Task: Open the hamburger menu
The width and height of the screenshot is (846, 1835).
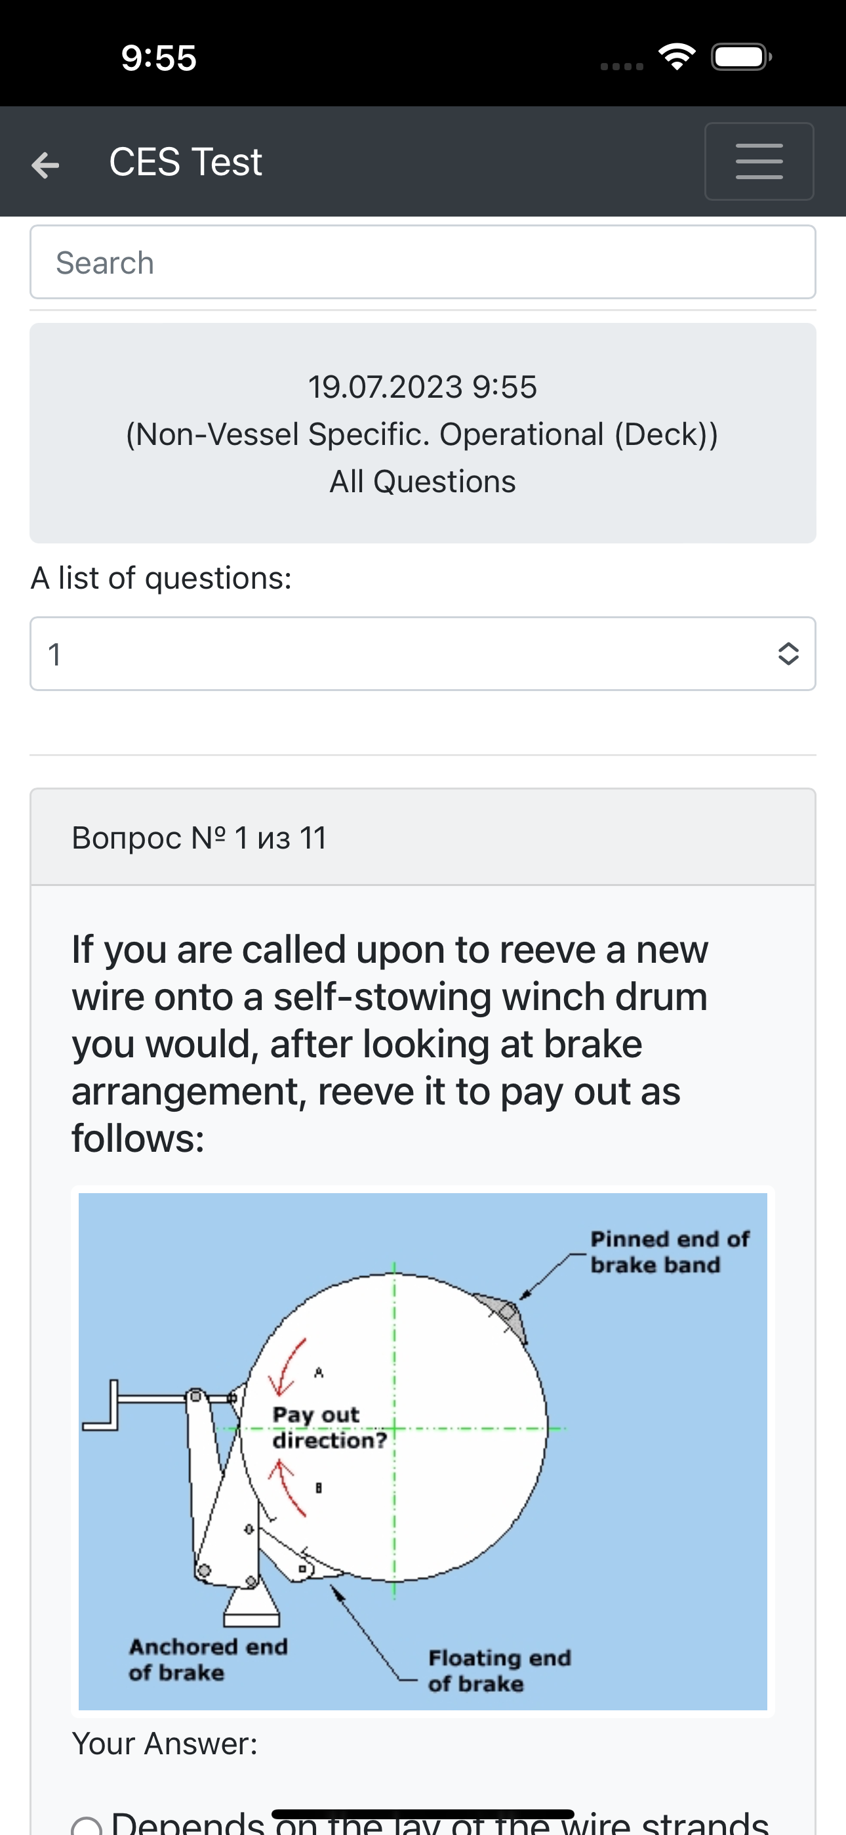Action: pos(759,161)
